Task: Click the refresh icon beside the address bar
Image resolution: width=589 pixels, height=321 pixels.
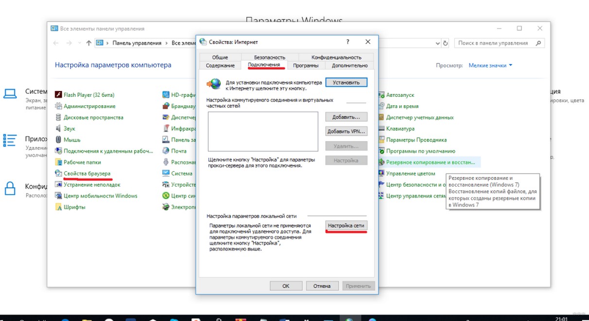Action: click(x=446, y=43)
